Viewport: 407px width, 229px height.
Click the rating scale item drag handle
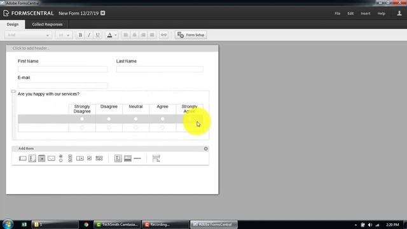13,92
